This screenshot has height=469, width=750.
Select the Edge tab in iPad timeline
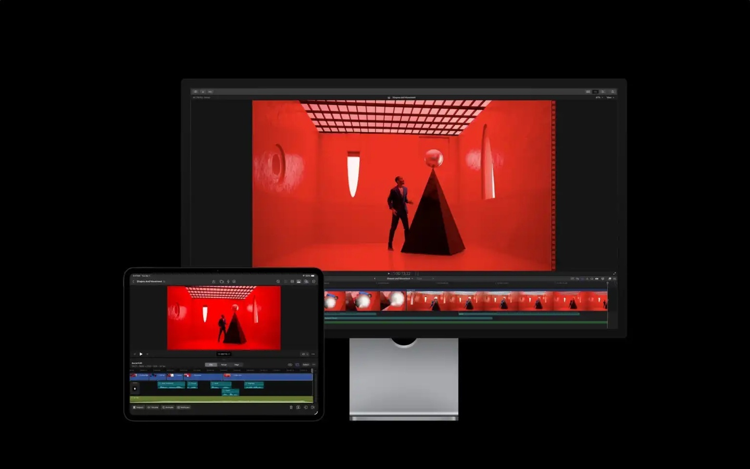pyautogui.click(x=237, y=365)
